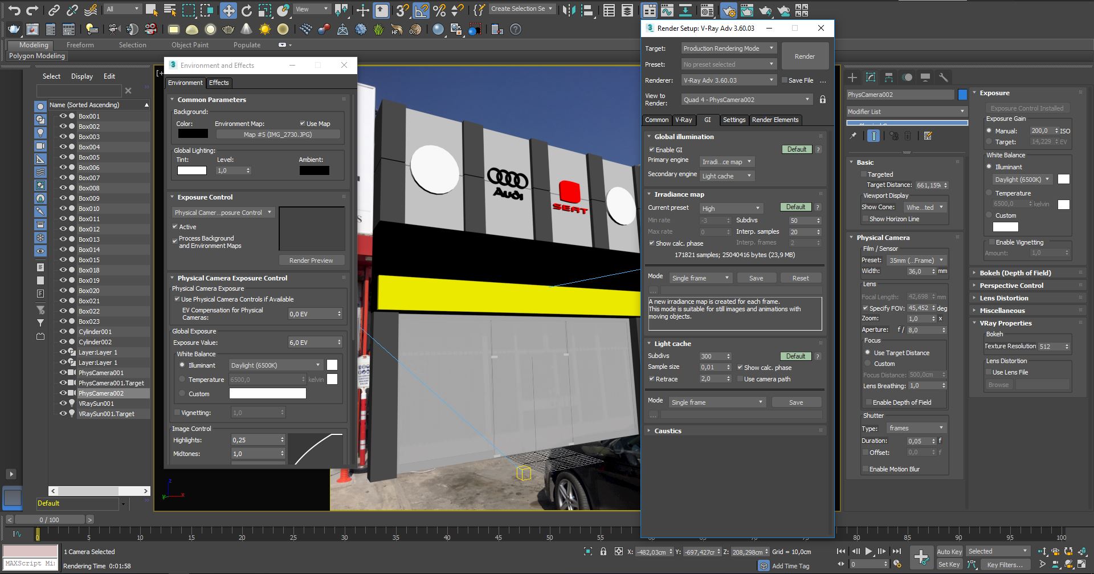Screen dimensions: 1094x574
Task: Toggle the Angle Snap icon
Action: coord(421,10)
